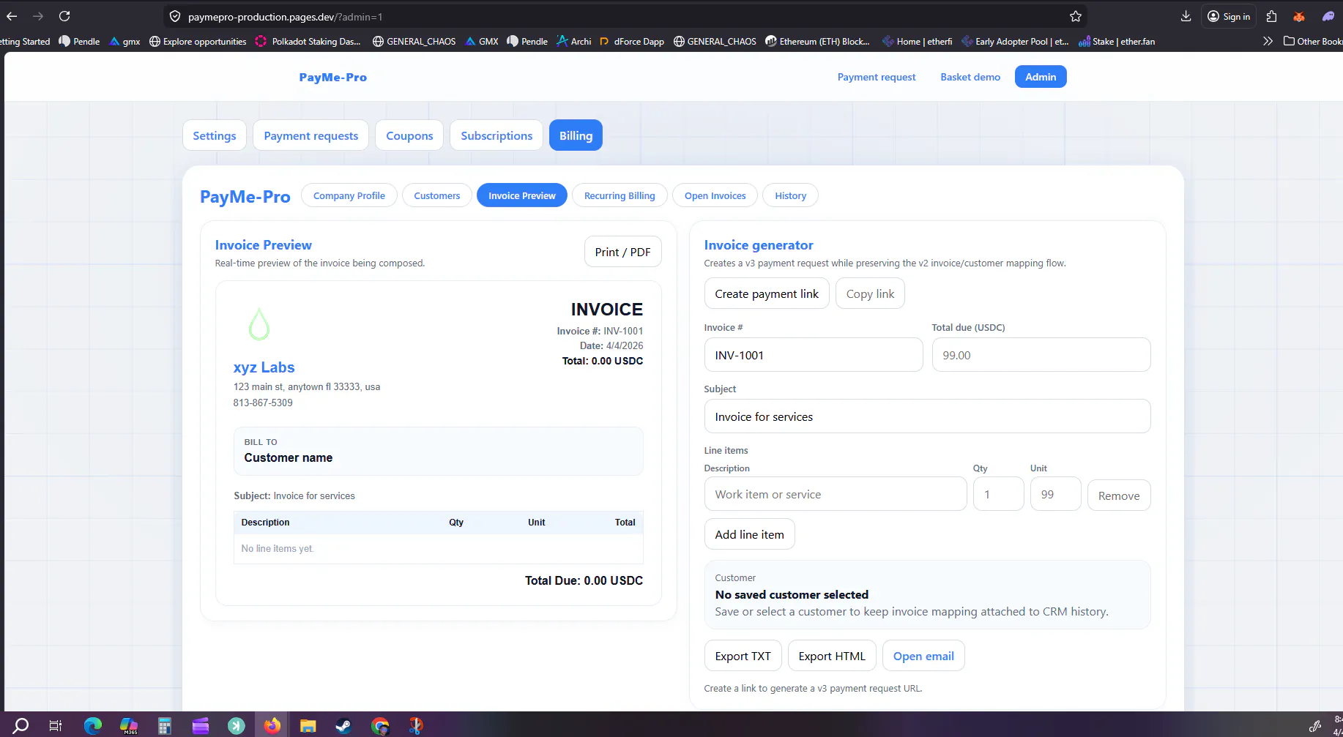Open Microsoft 365 Copilot in the taskbar
The width and height of the screenshot is (1343, 737).
(129, 725)
